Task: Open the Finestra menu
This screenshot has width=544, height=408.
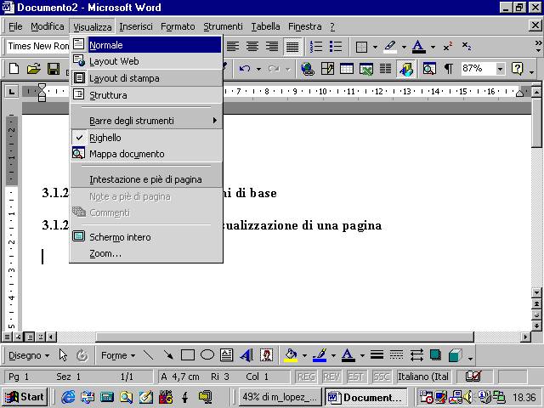Action: coord(304,26)
